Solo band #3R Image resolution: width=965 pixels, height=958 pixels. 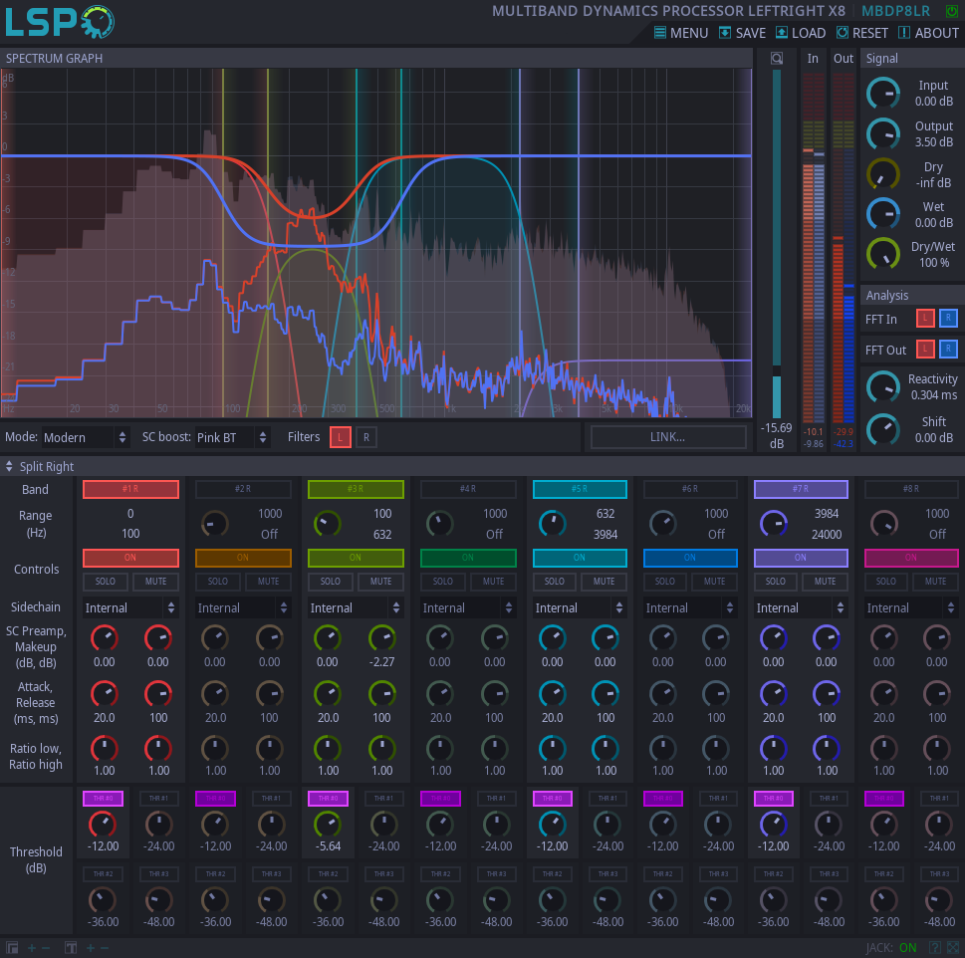pos(331,582)
